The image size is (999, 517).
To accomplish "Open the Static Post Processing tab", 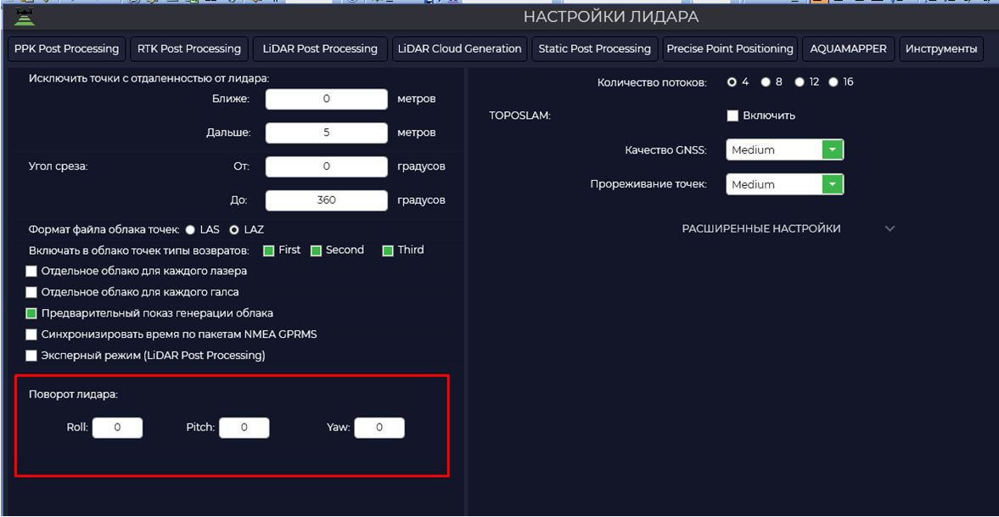I will (594, 49).
